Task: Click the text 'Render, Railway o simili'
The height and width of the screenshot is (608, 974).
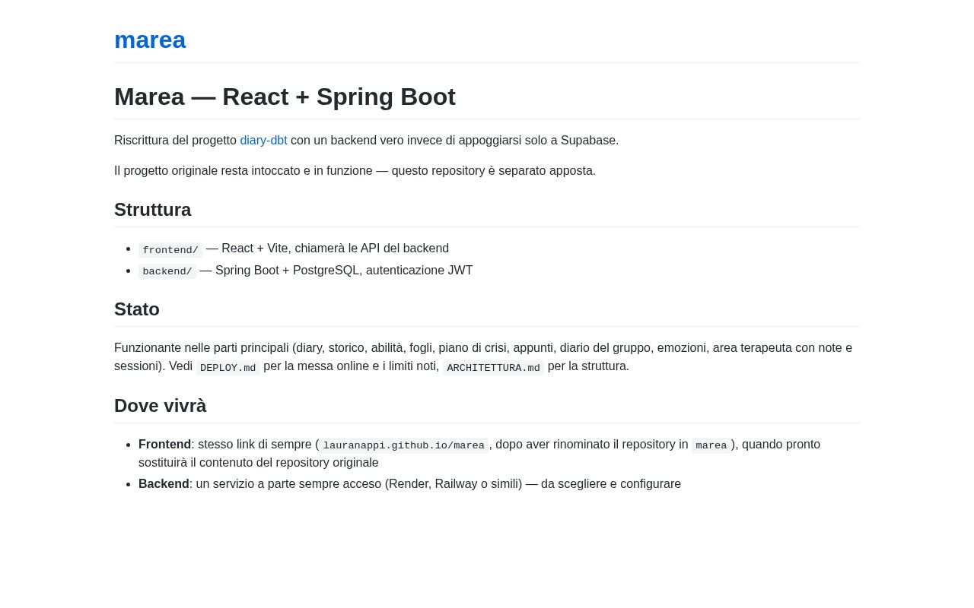Action: tap(454, 484)
